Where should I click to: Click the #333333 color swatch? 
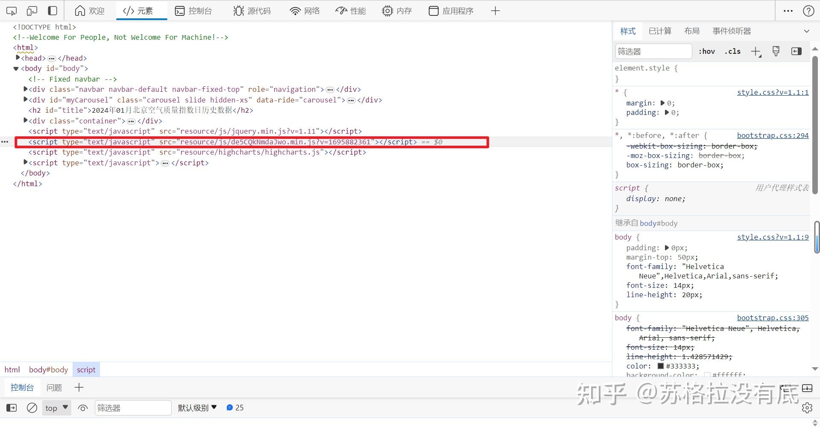tap(661, 366)
